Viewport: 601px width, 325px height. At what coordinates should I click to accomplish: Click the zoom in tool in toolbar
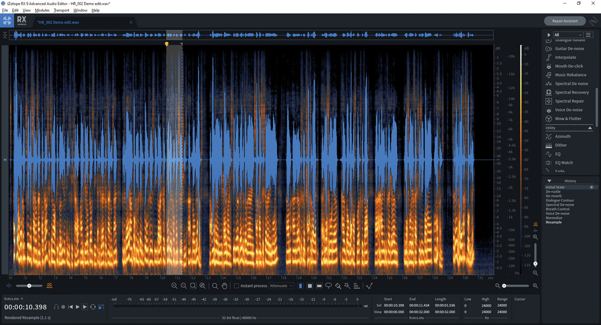174,286
